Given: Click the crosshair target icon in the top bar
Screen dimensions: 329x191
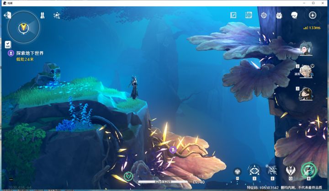Looking at the screenshot, I should pos(264,15).
